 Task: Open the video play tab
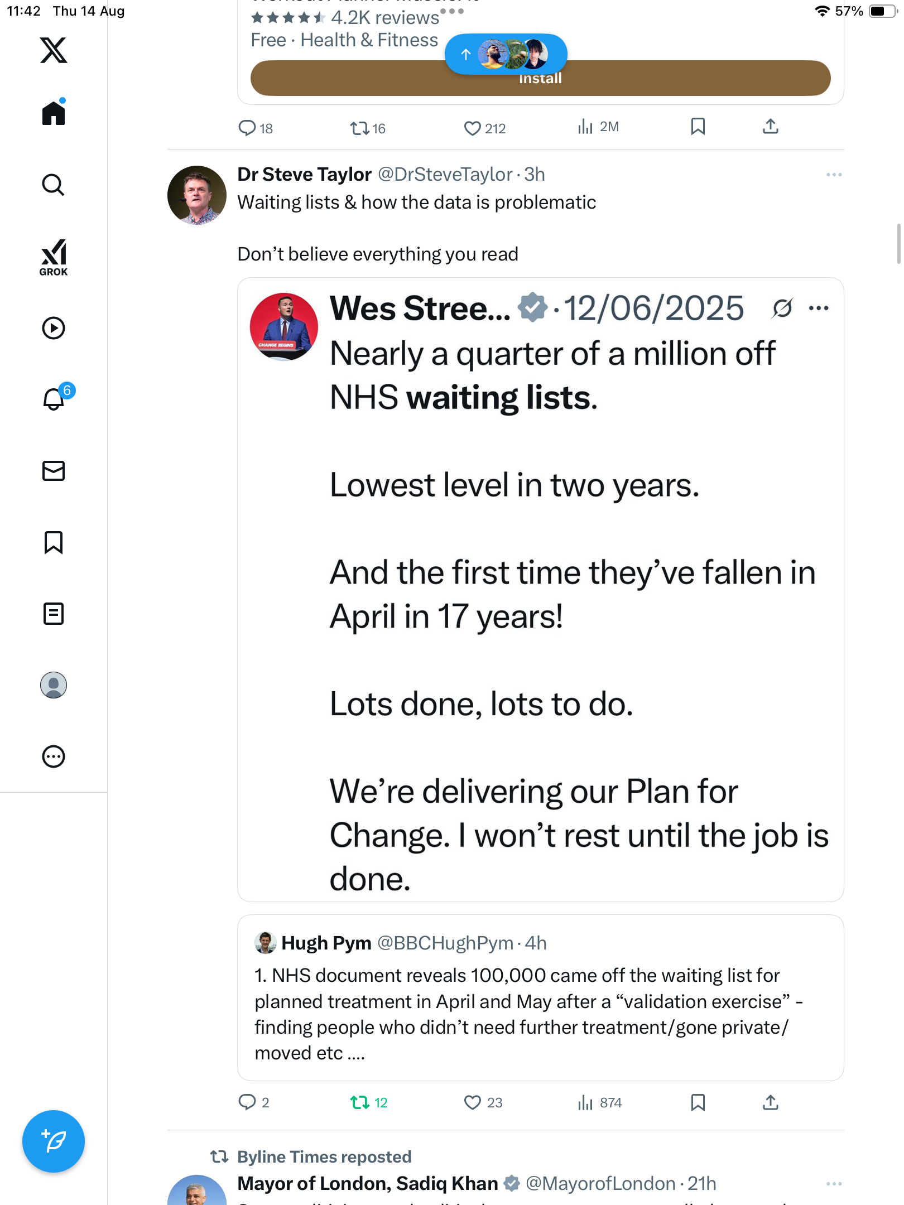pos(54,328)
